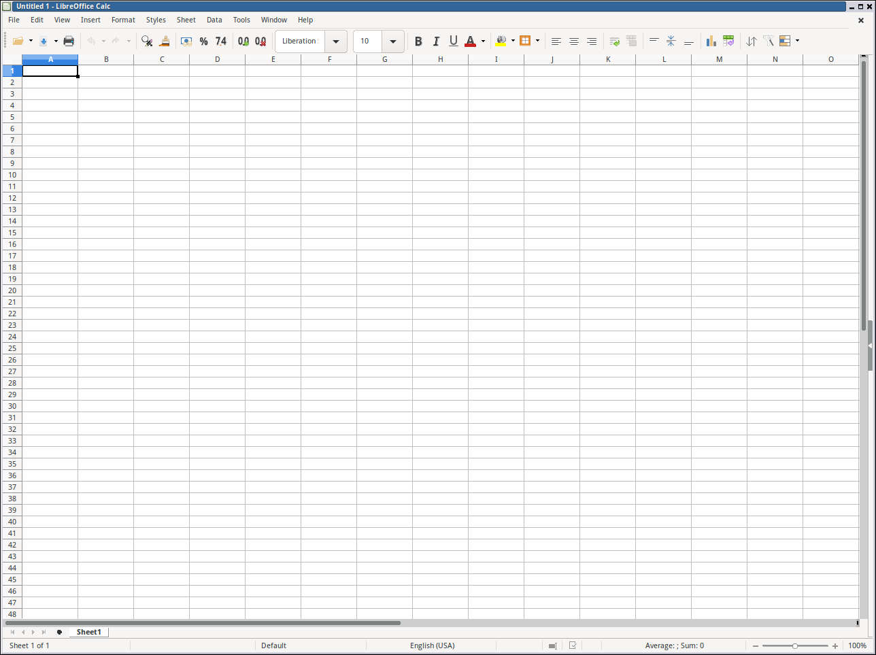876x655 pixels.
Task: Toggle the selection mode indicator in status bar
Action: point(552,645)
